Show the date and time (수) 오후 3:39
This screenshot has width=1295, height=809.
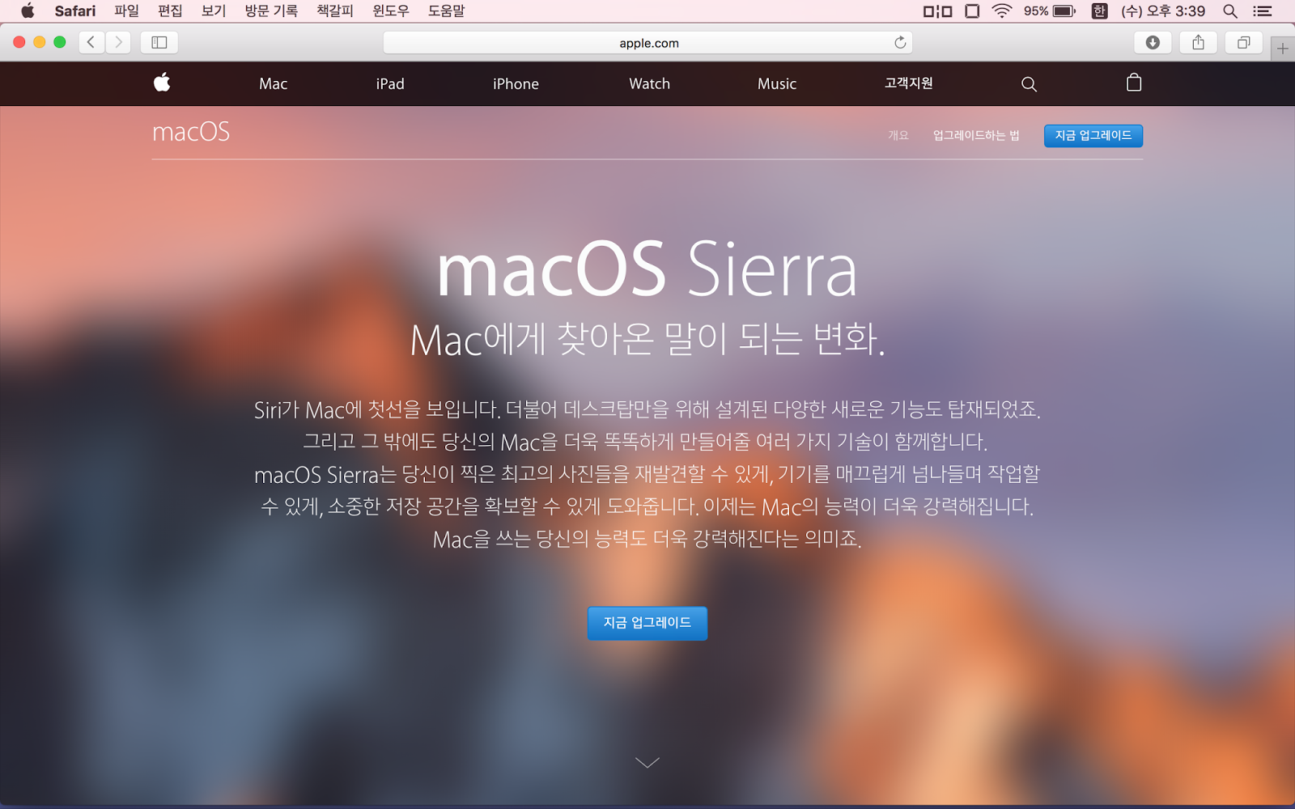[1163, 11]
